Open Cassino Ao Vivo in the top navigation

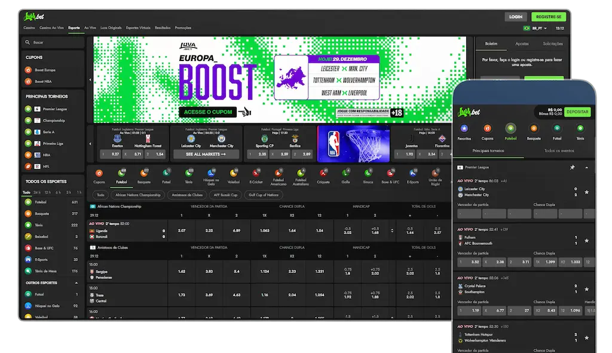point(51,28)
